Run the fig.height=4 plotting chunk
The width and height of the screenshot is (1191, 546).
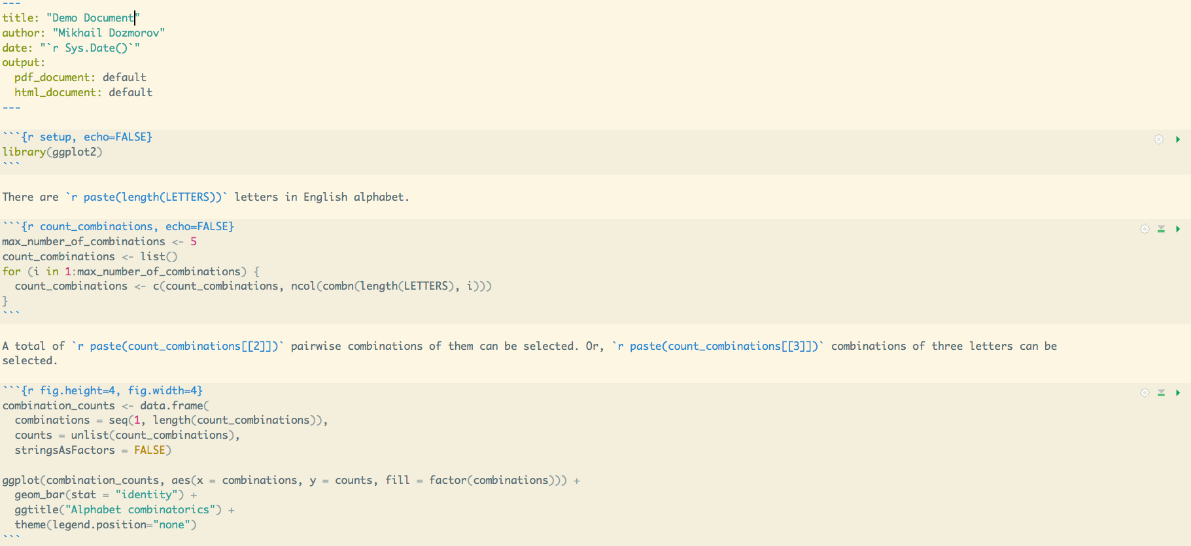(1177, 393)
